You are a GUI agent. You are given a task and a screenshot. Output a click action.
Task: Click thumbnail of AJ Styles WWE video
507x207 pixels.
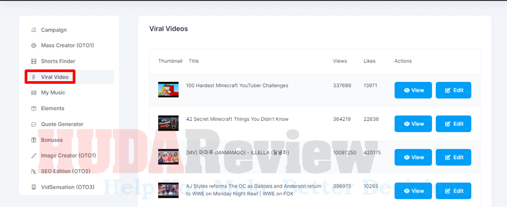tap(168, 190)
